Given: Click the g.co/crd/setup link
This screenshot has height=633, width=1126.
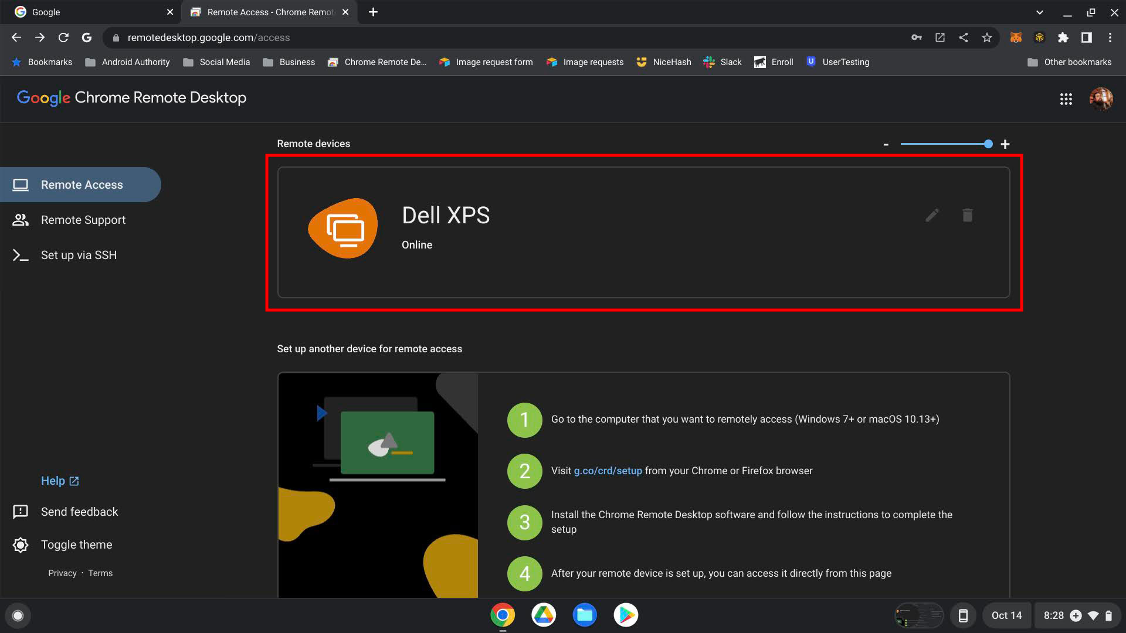Looking at the screenshot, I should 608,471.
